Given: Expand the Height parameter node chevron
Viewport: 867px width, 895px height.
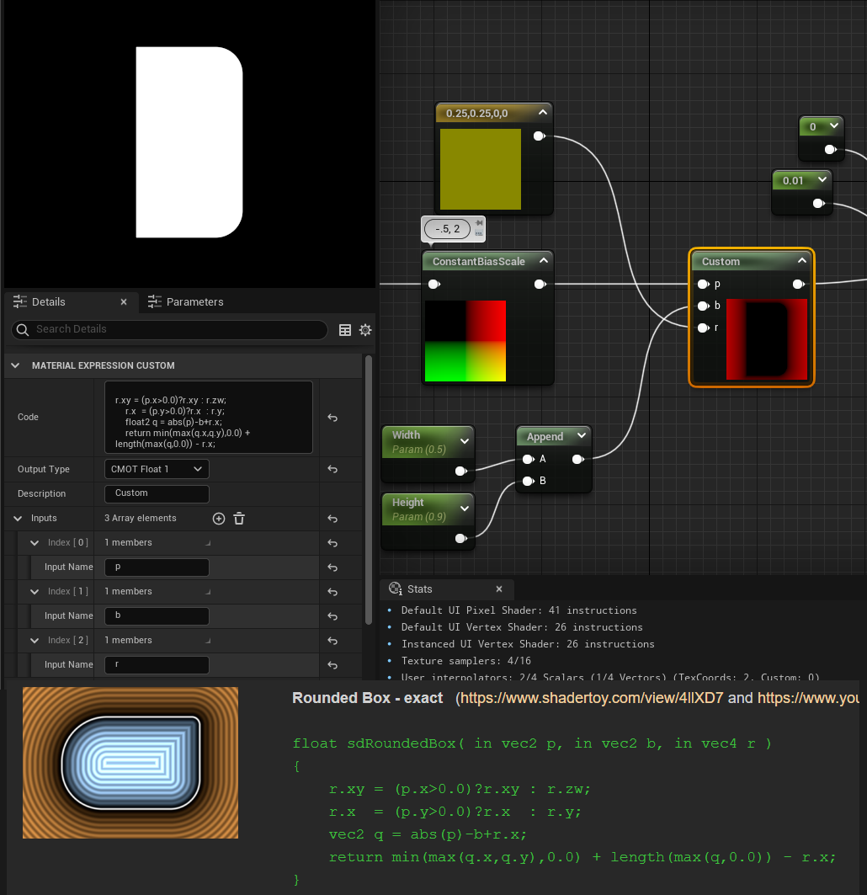Looking at the screenshot, I should click(465, 509).
